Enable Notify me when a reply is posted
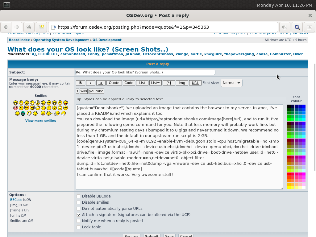Image resolution: width=316 pixels, height=237 pixels. pos(78,221)
